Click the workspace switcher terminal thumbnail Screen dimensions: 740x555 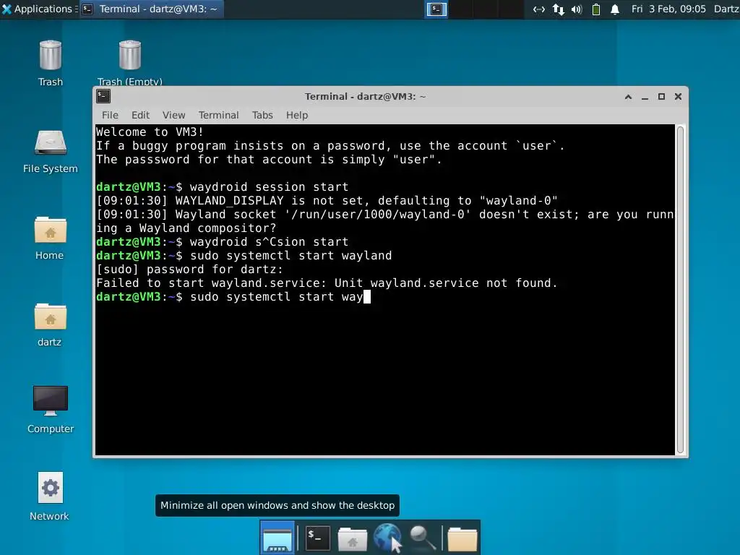tap(436, 9)
